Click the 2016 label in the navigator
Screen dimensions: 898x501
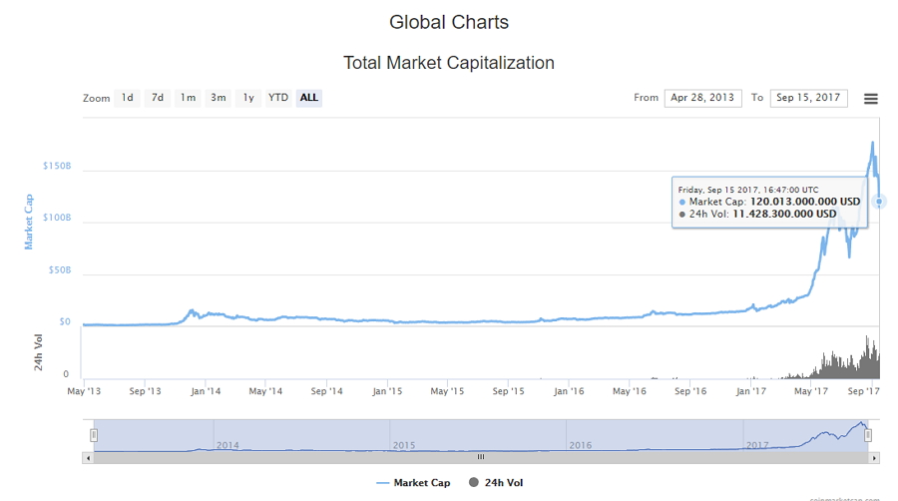click(580, 445)
